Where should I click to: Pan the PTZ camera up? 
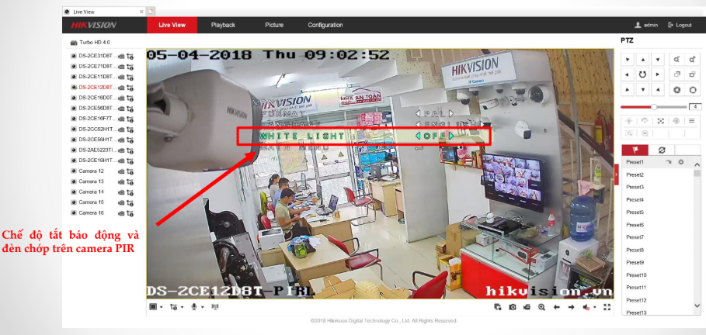(x=642, y=60)
